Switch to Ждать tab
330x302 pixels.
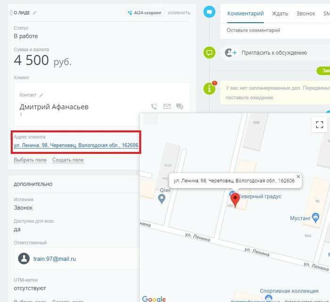pyautogui.click(x=280, y=14)
